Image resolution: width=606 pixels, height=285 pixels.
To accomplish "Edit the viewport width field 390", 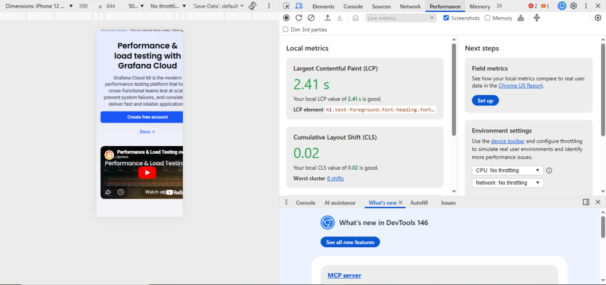I will [83, 6].
